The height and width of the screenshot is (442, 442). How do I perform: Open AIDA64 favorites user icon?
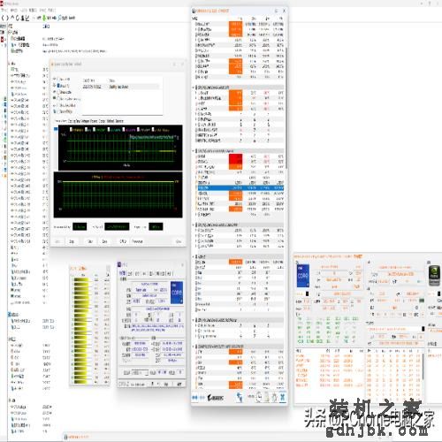click(22, 18)
